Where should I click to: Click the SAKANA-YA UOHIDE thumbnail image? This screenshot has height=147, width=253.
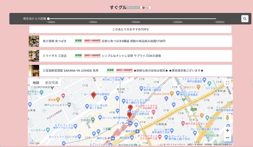click(x=34, y=71)
